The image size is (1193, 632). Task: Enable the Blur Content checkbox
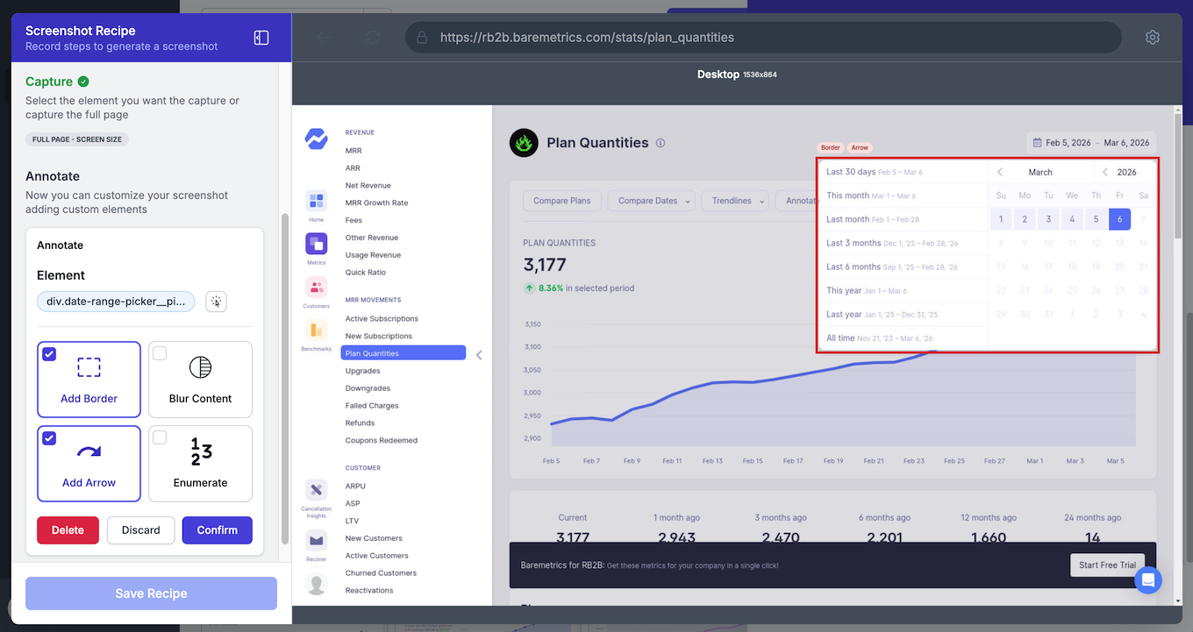pos(160,353)
